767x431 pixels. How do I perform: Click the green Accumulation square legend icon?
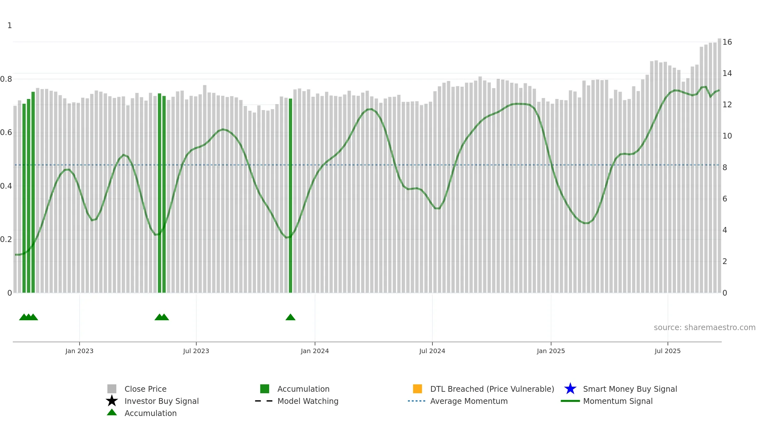click(x=265, y=389)
